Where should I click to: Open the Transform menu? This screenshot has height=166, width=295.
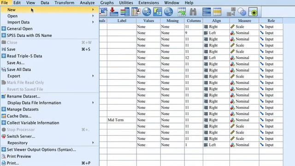(65, 3)
